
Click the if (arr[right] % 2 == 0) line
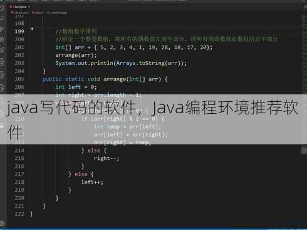(x=123, y=119)
